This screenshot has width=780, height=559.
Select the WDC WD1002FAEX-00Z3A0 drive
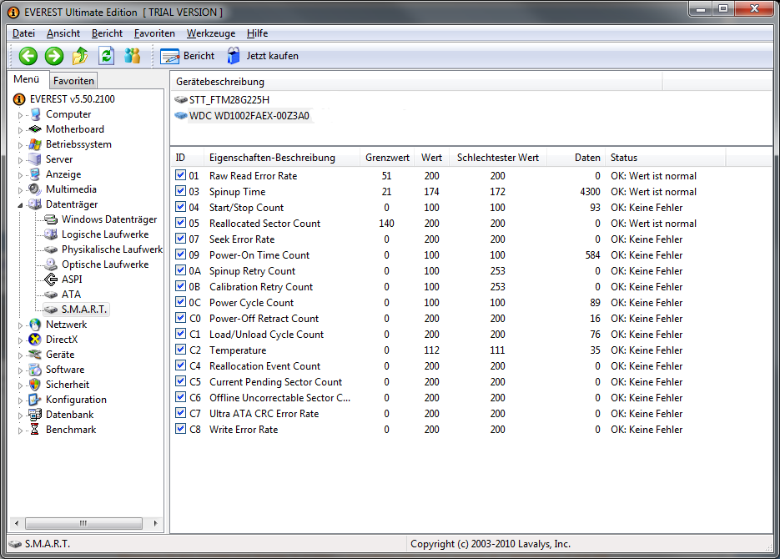pyautogui.click(x=249, y=116)
